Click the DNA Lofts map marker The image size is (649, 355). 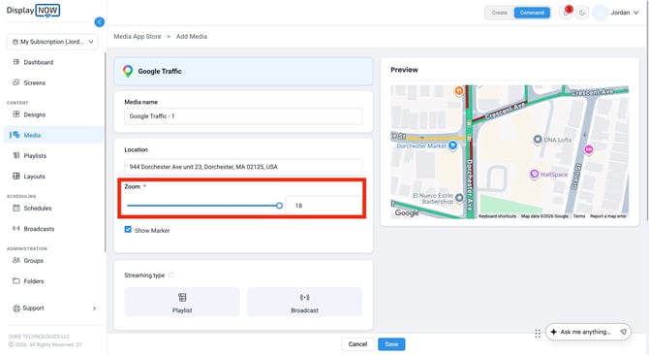tap(538, 140)
